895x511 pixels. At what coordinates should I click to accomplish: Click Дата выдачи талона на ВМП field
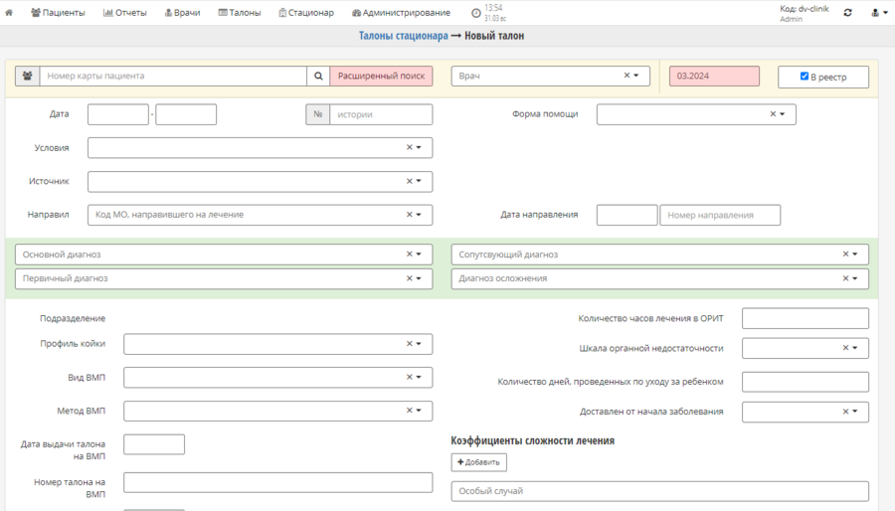click(154, 444)
